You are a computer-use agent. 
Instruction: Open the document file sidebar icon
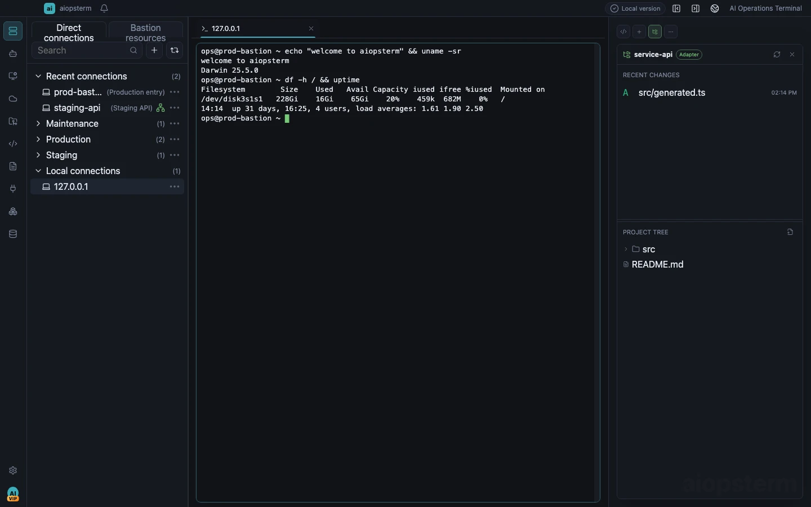(x=13, y=166)
